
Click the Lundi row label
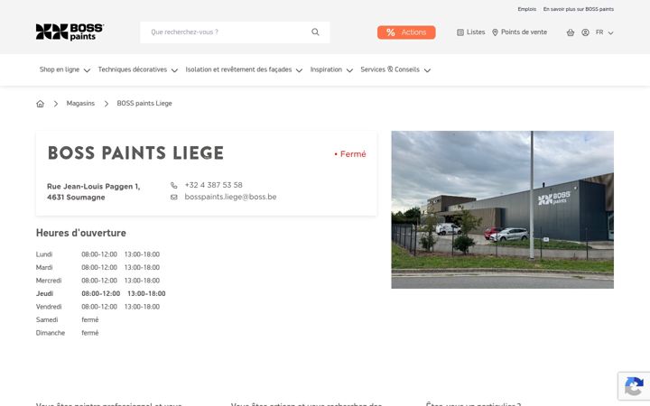(44, 254)
